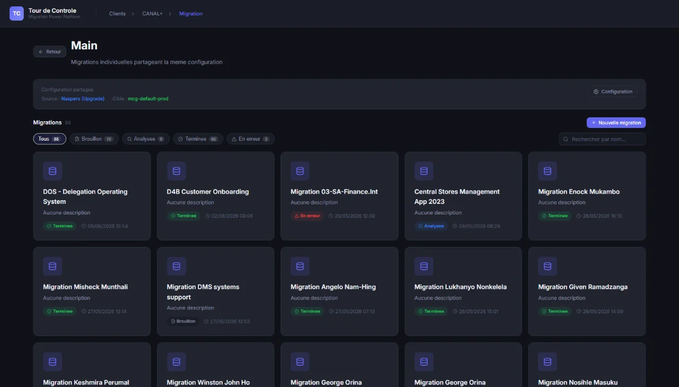Click database icon on Migration Misheck Munthali card
Viewport: 679px width, 387px height.
click(53, 266)
